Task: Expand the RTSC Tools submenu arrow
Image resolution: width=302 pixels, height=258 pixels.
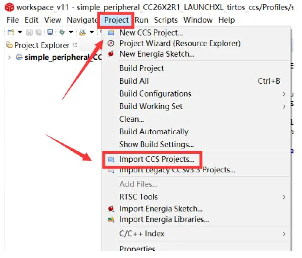Action: (x=284, y=197)
